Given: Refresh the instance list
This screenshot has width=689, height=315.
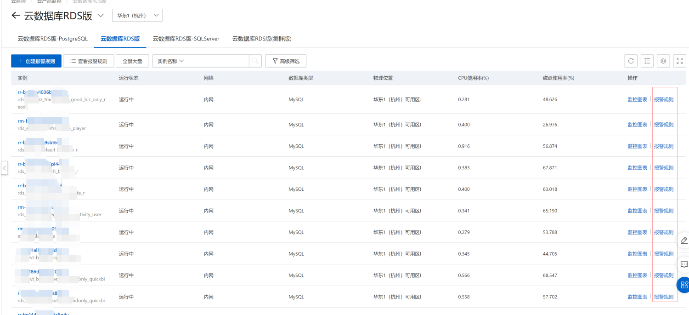Looking at the screenshot, I should pyautogui.click(x=631, y=61).
